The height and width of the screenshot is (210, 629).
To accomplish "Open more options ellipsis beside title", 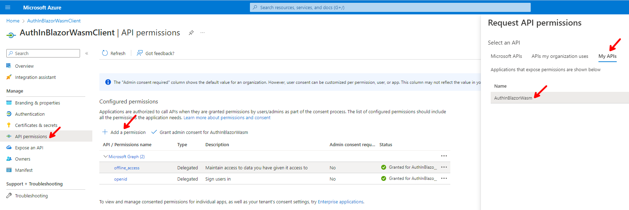I will tap(203, 33).
